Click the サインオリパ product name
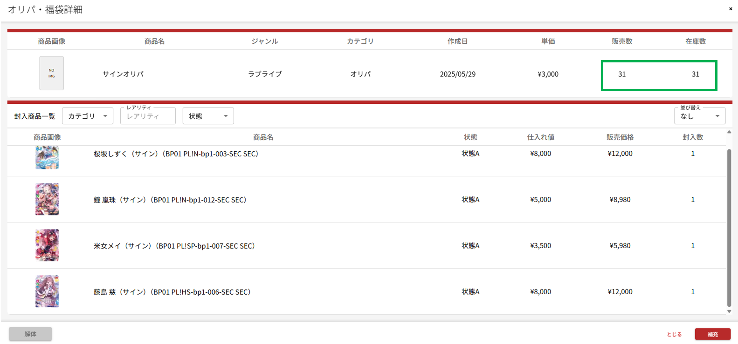Image resolution: width=738 pixels, height=344 pixels. point(123,74)
